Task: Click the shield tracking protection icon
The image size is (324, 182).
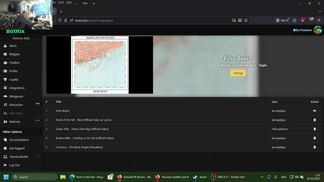Action: (60, 20)
